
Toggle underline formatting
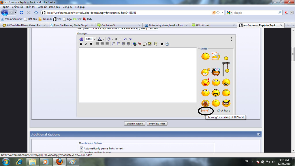91,44
